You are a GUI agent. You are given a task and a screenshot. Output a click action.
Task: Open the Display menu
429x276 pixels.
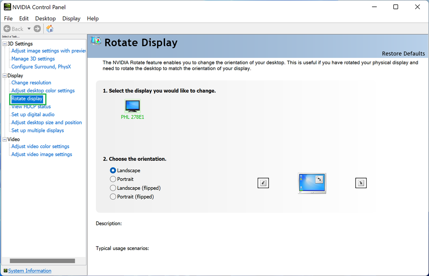(x=71, y=18)
